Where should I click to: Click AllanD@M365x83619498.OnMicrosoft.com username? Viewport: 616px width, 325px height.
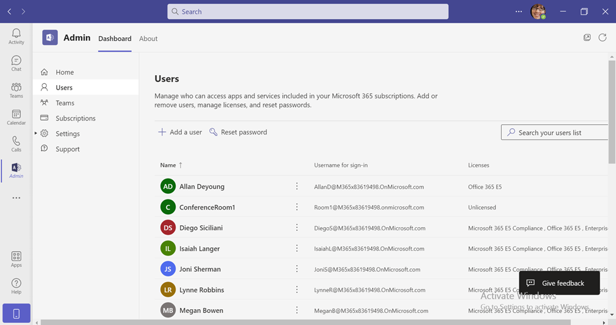369,187
